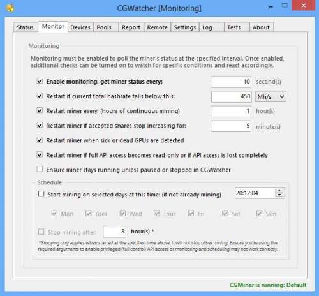Switch to the Status tab
This screenshot has width=319, height=296.
(26, 27)
